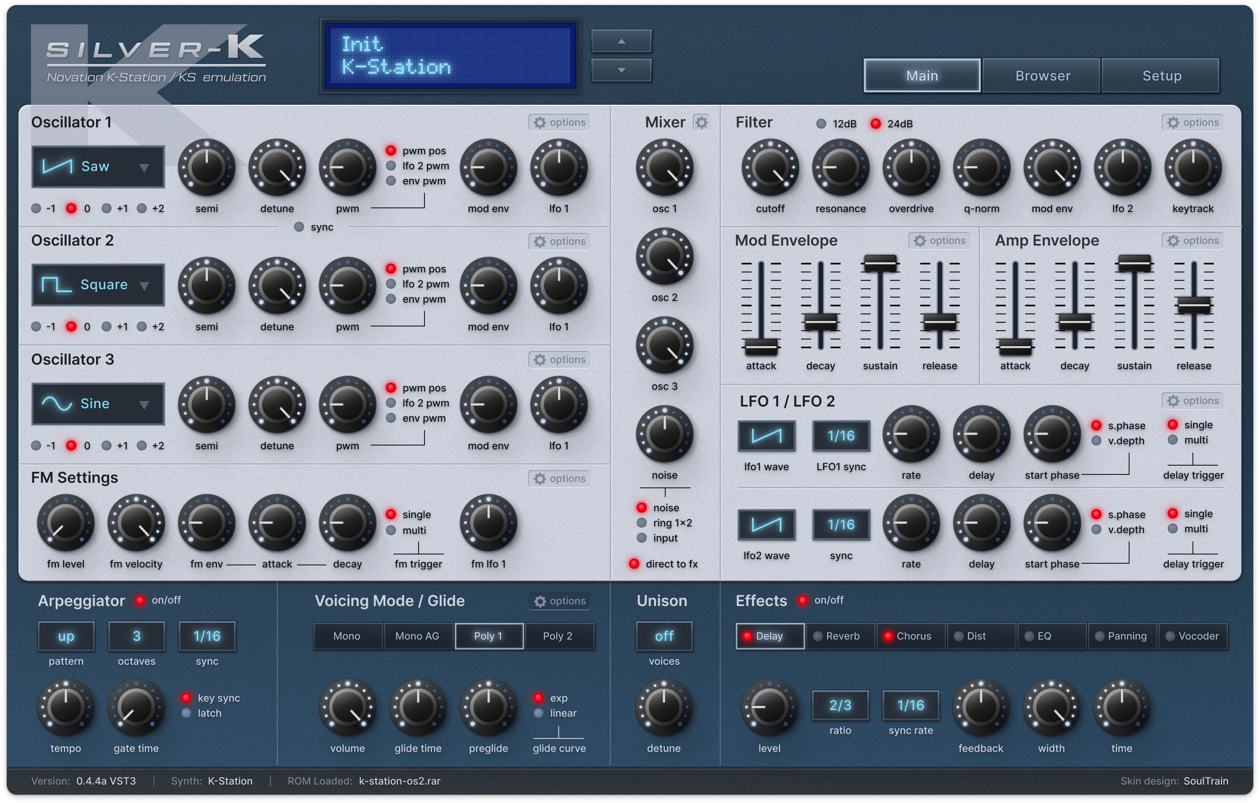Open Oscillator 2 options gear
1260x803 pixels.
click(x=560, y=241)
